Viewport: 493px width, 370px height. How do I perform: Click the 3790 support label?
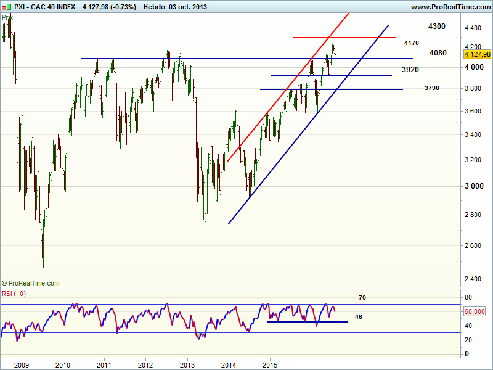click(x=432, y=88)
